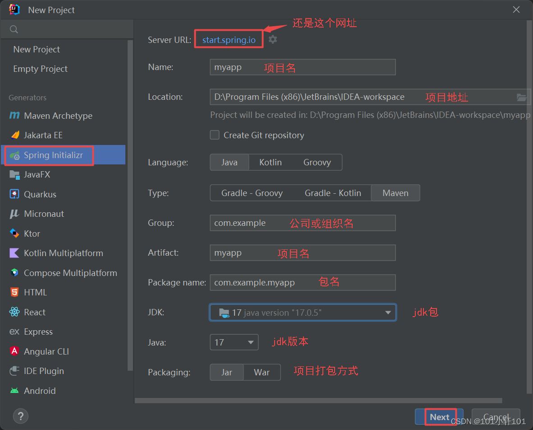
Task: Click the Location input field
Action: [370, 97]
